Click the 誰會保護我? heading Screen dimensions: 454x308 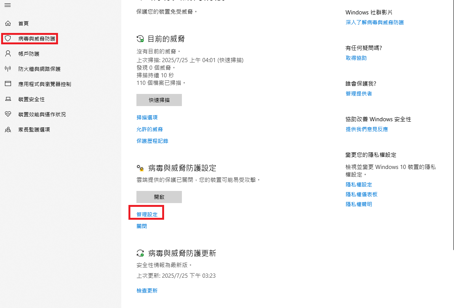click(361, 84)
